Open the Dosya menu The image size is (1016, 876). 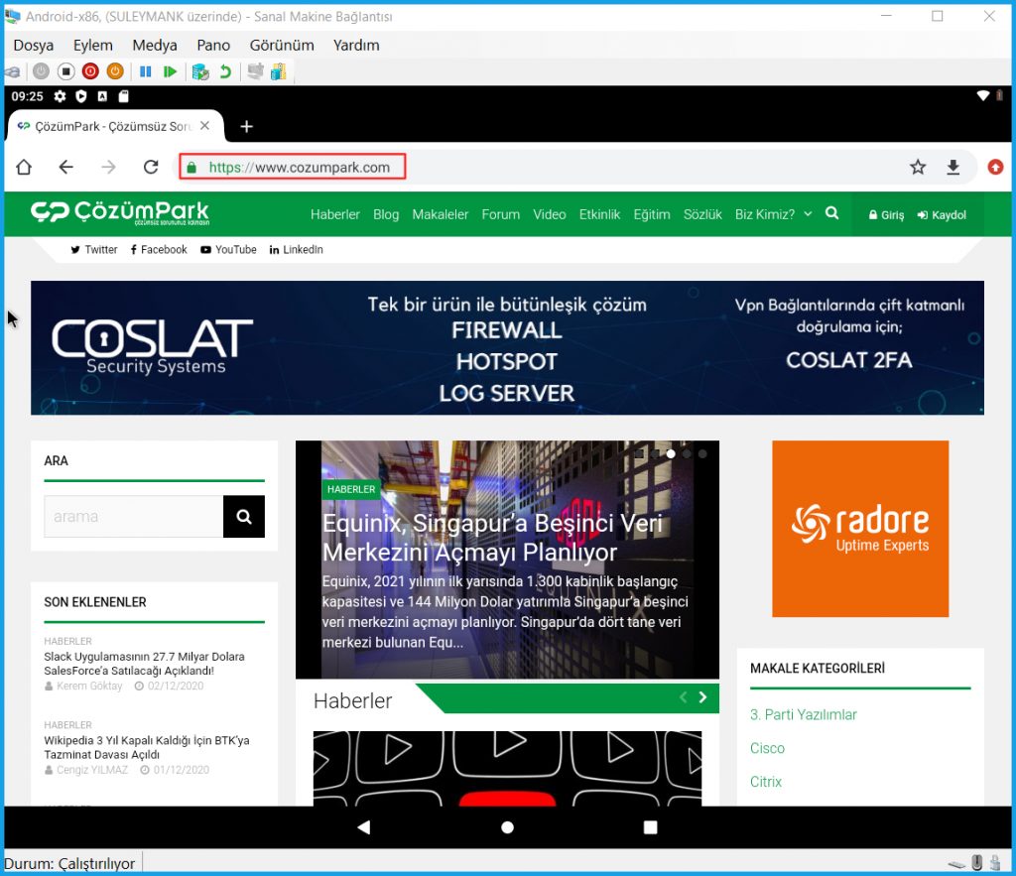click(34, 46)
